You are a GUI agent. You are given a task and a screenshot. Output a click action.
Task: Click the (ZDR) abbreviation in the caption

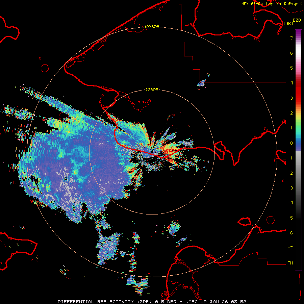pos(145,302)
